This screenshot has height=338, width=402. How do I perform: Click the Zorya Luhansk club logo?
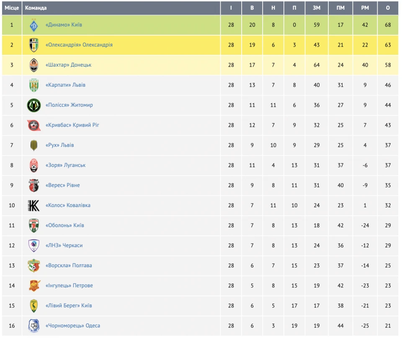(34, 165)
